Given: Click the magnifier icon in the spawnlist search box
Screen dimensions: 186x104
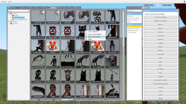Looking at the screenshot, I should (x=28, y=11).
